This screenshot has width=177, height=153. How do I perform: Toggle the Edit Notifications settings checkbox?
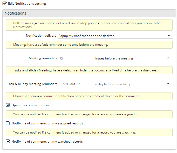click(x=4, y=4)
